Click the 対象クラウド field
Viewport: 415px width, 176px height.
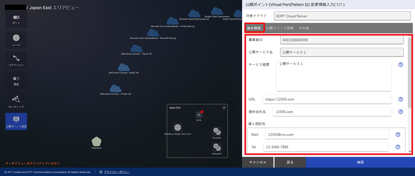(342, 16)
